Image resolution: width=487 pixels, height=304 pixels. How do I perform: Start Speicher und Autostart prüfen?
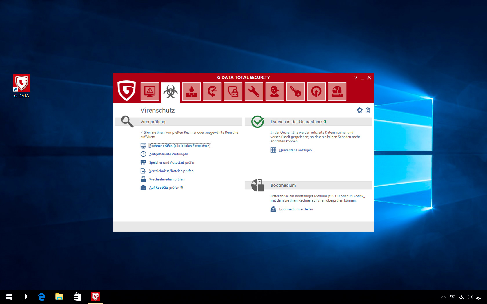tap(172, 162)
